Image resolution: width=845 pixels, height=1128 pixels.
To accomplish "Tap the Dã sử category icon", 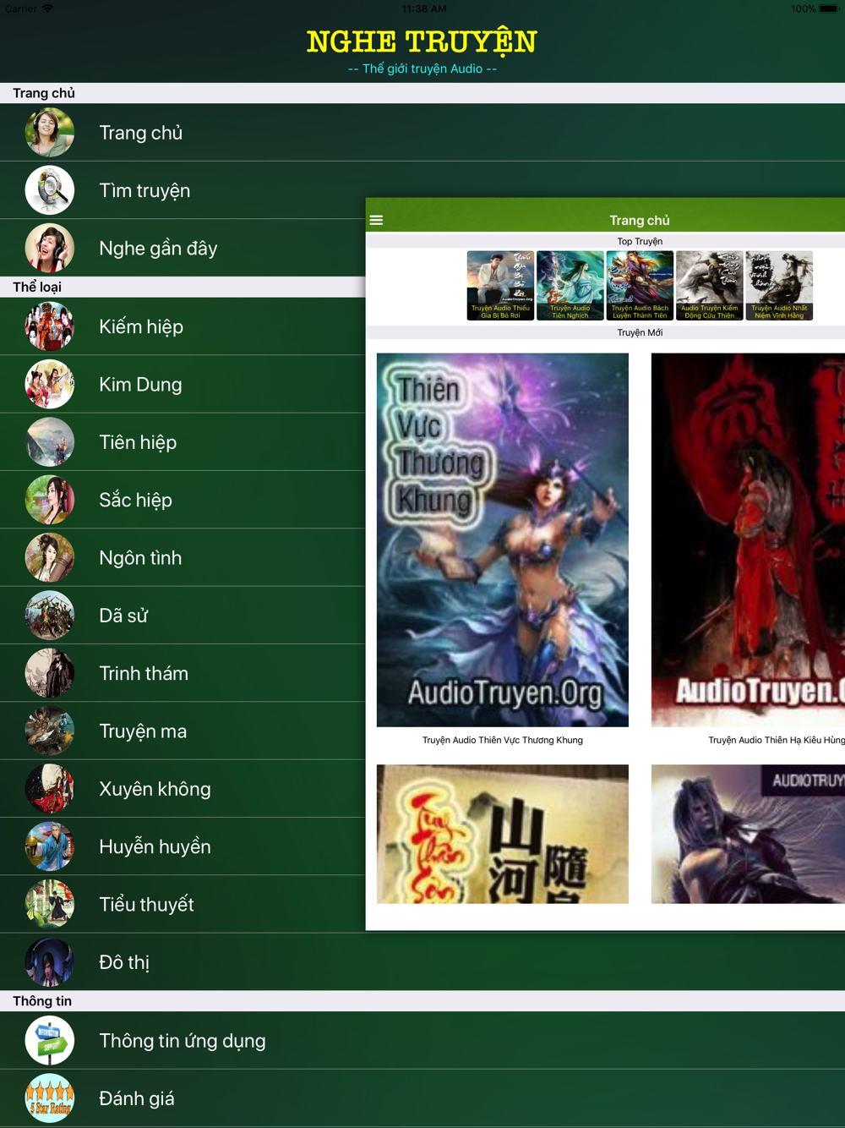I will click(50, 616).
